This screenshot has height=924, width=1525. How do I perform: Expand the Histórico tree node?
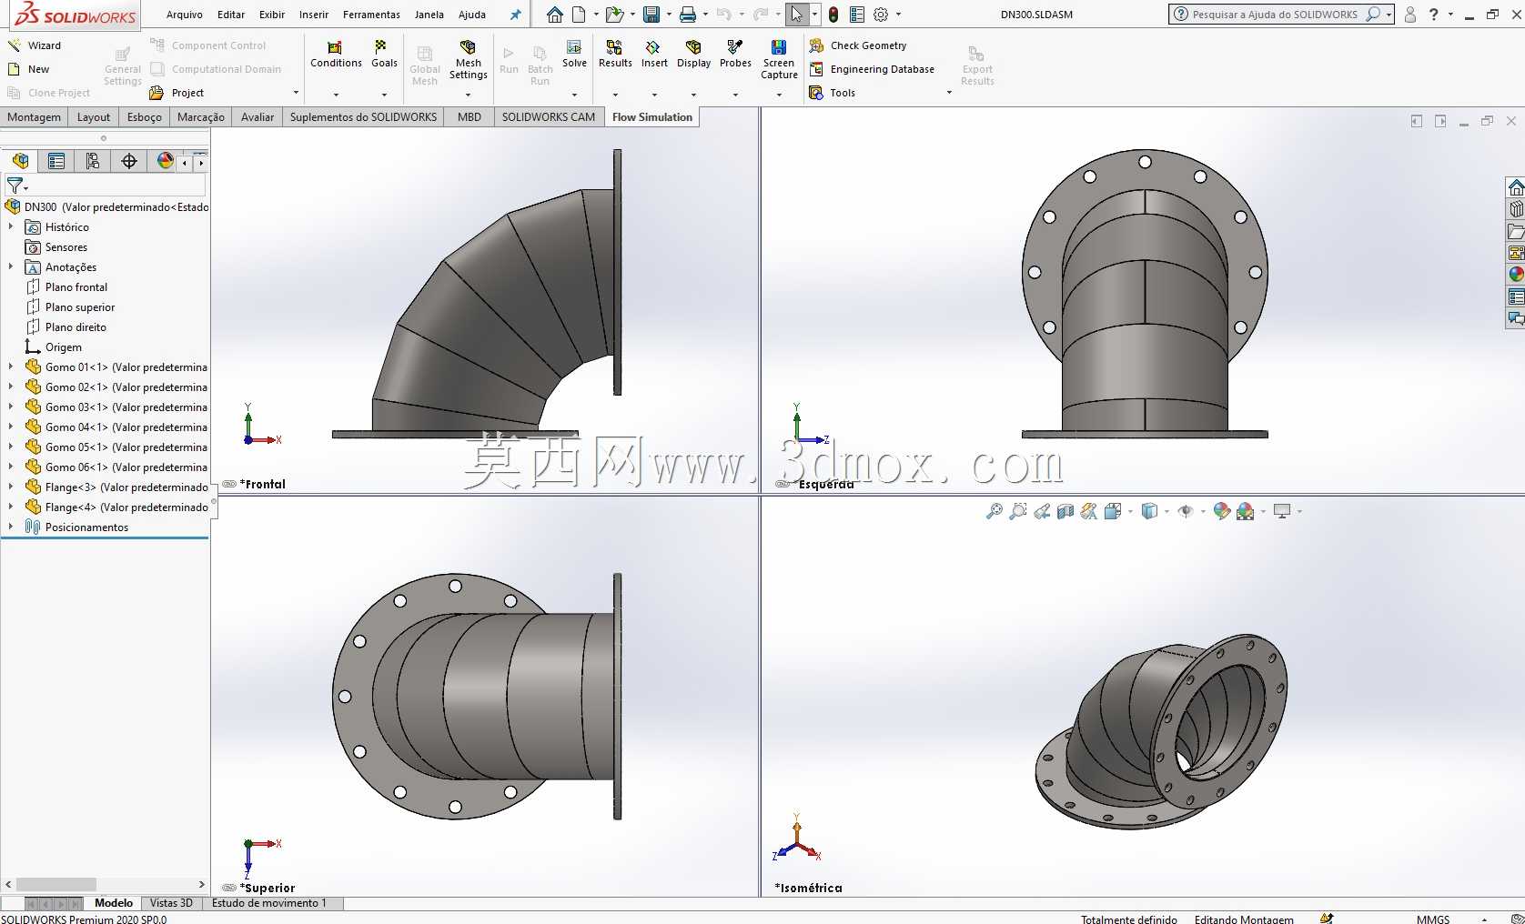coord(11,227)
